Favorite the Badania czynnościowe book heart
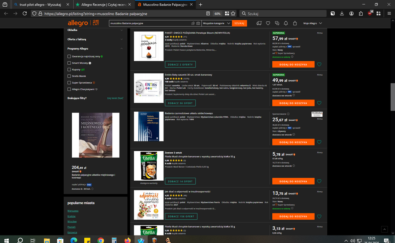The height and width of the screenshot is (243, 395). [319, 142]
